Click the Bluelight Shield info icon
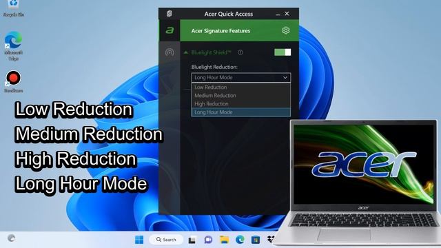The width and height of the screenshot is (441, 248). tap(240, 52)
